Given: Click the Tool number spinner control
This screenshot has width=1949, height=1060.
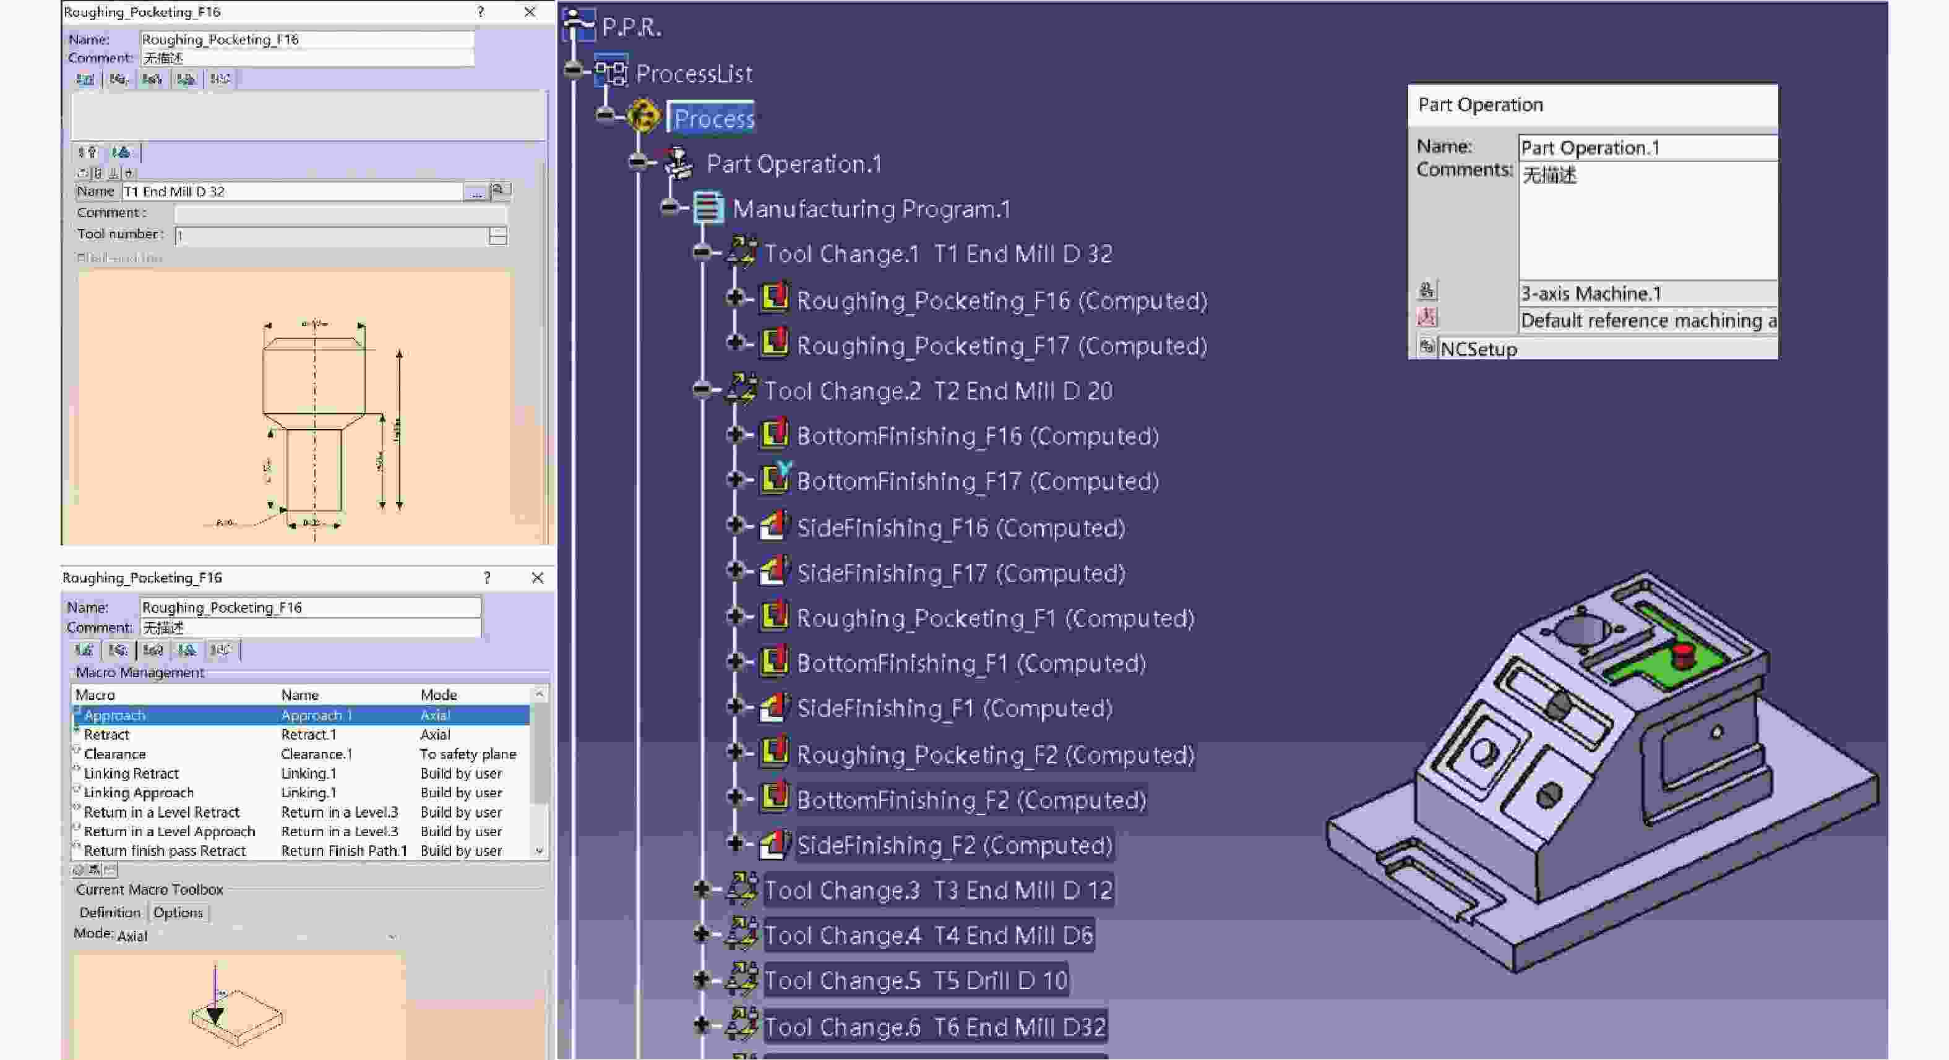Looking at the screenshot, I should [497, 236].
